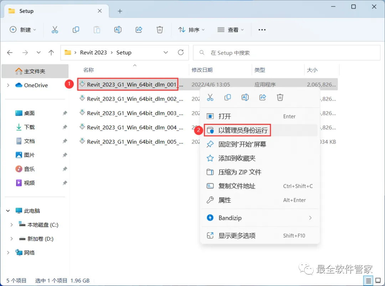Sort by the 名称 column header
385x286 pixels.
click(x=88, y=70)
